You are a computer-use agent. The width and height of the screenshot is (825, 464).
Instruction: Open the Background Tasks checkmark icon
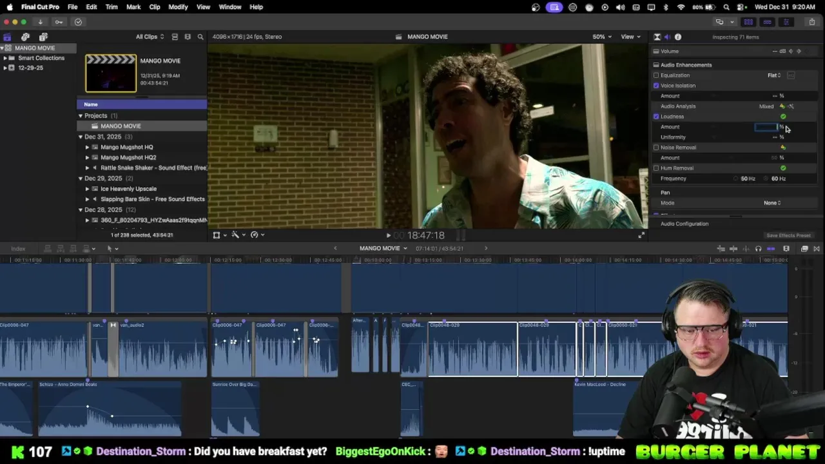click(x=78, y=22)
